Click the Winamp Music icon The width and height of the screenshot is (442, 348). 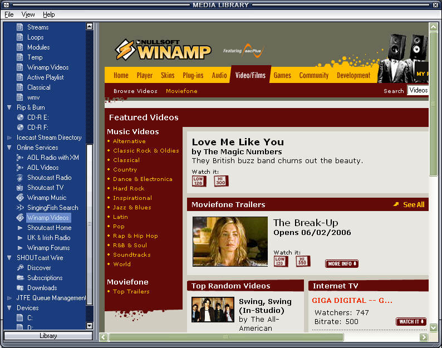tap(19, 198)
